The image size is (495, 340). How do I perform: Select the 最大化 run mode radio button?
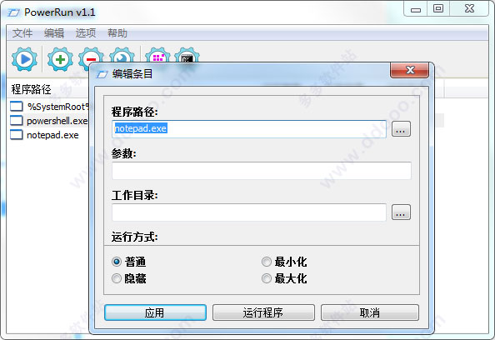point(267,278)
